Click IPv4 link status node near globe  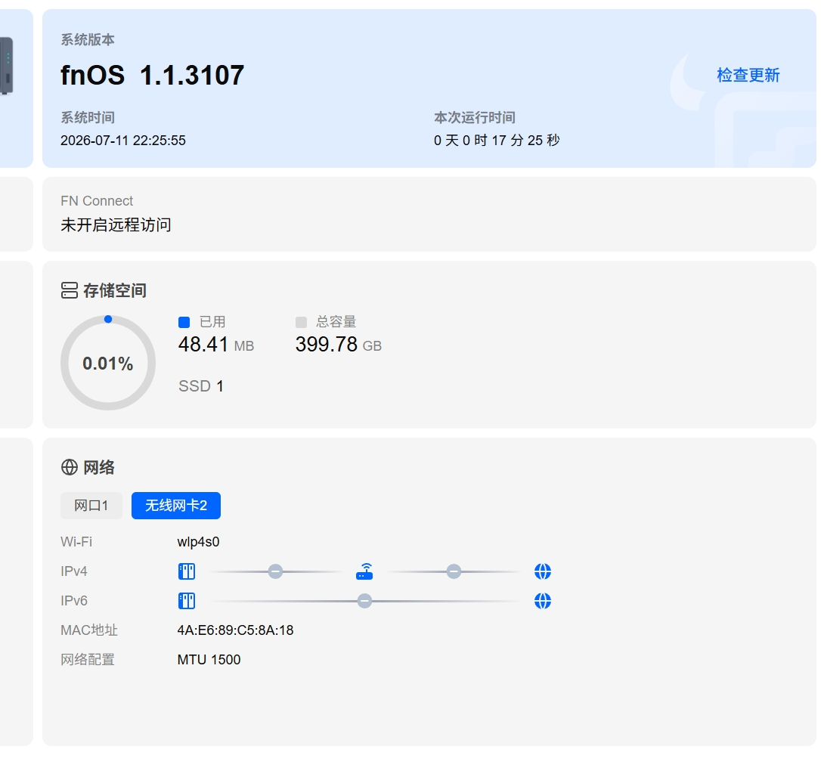(x=454, y=571)
